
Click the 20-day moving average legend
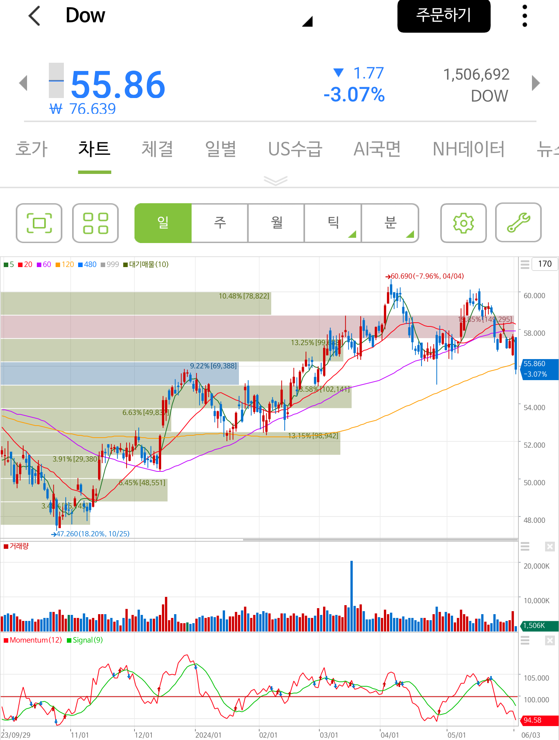coord(25,264)
